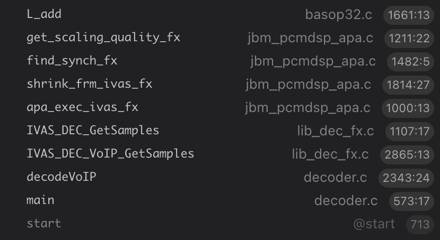The width and height of the screenshot is (440, 240).
Task: Open basop32.c source link
Action: [x=338, y=15]
